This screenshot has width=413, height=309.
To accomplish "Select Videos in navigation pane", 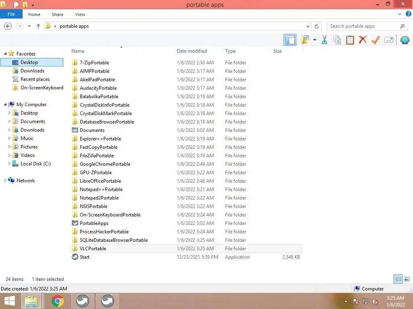I will point(28,155).
